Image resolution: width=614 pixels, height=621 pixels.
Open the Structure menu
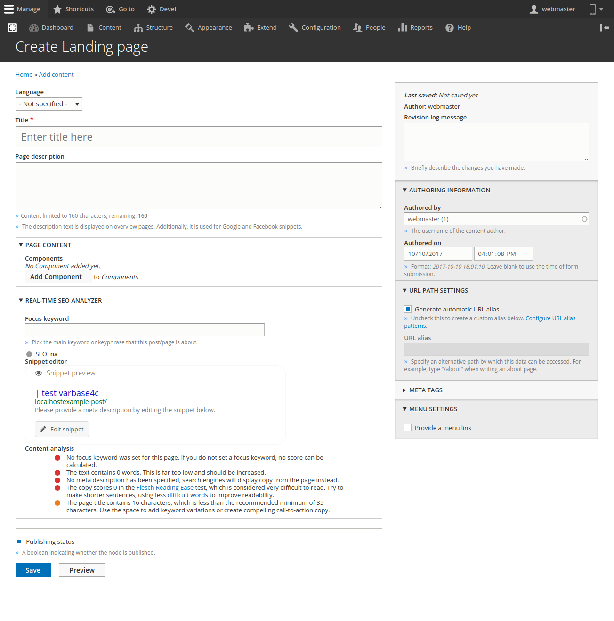pyautogui.click(x=153, y=28)
